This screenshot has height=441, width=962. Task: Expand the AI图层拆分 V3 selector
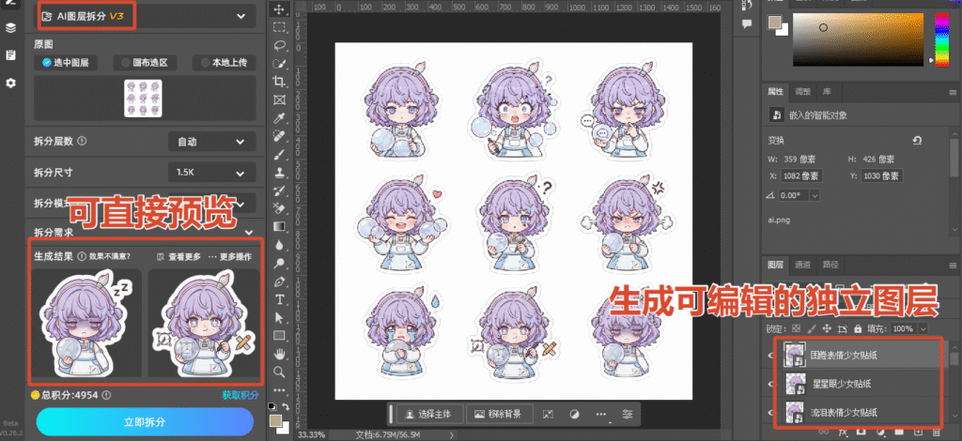click(x=145, y=16)
